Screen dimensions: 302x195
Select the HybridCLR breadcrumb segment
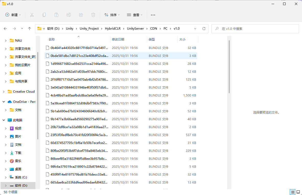113,29
